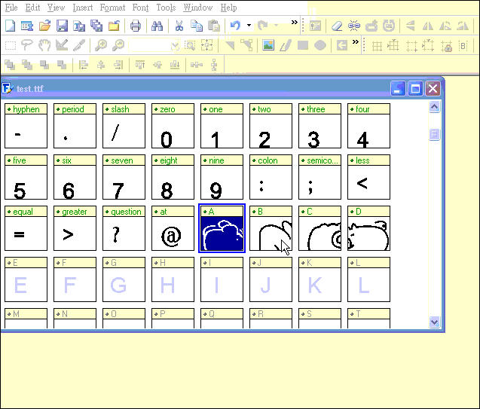Click the Save As font icon
Viewport: 480px width, 409px height.
coord(79,26)
